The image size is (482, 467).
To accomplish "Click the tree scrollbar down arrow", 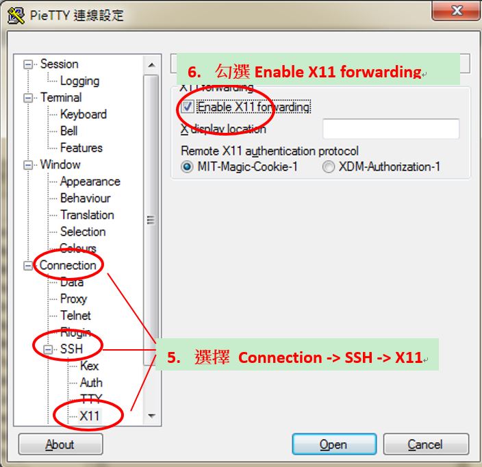I will pos(151,416).
